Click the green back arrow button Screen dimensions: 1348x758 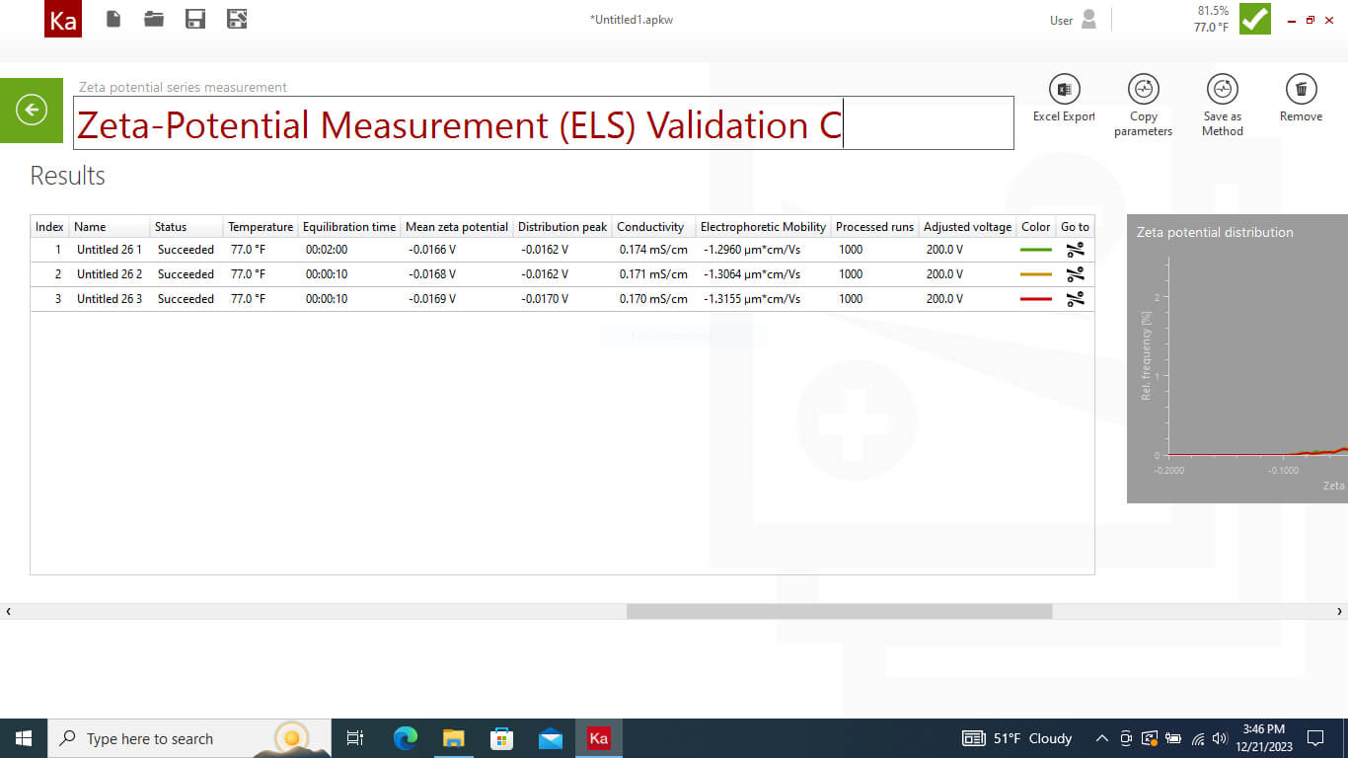tap(32, 110)
